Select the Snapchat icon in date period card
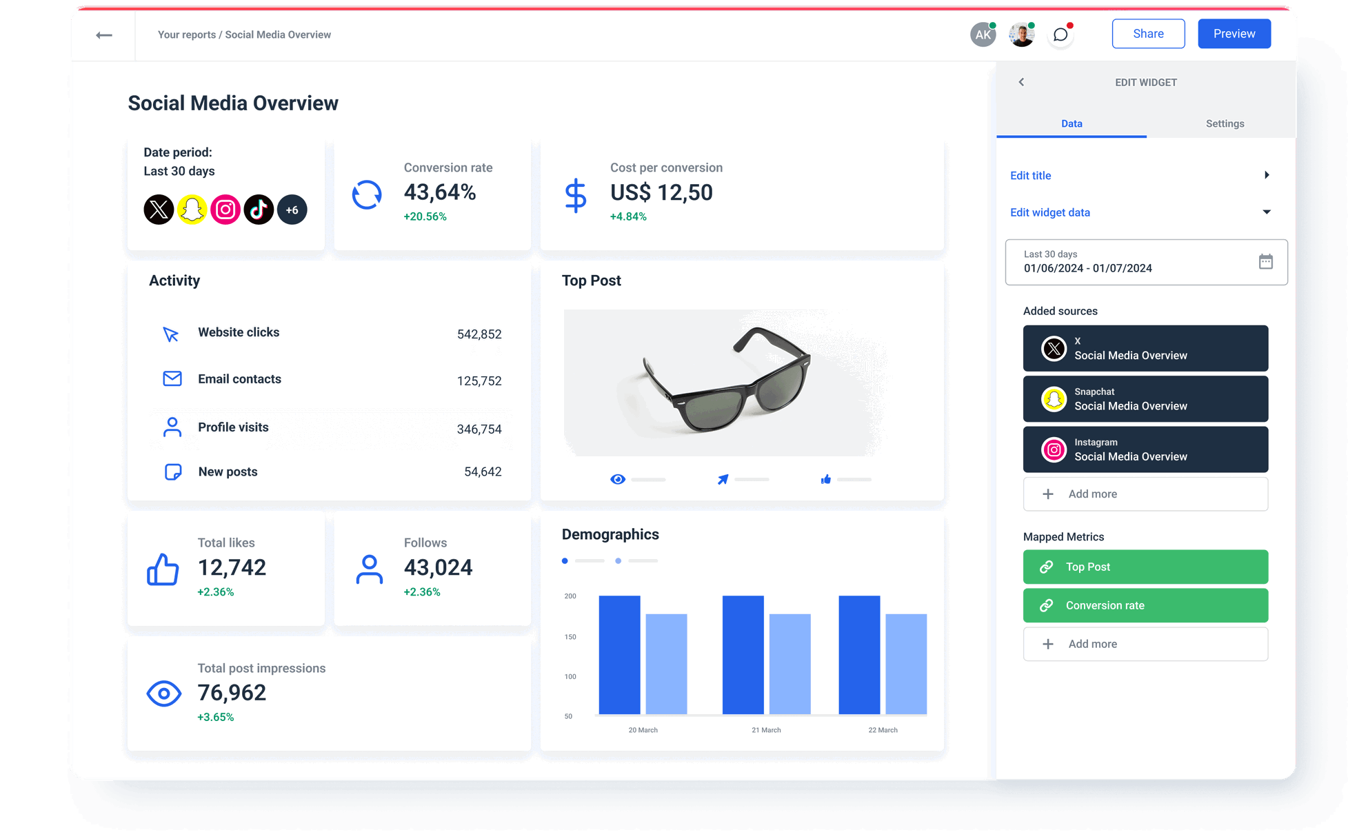This screenshot has height=832, width=1368. pyautogui.click(x=192, y=210)
